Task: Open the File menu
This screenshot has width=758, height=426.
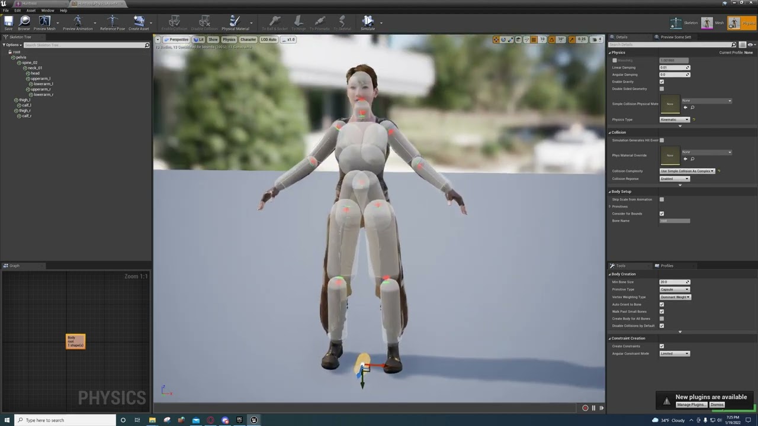Action: (5, 11)
